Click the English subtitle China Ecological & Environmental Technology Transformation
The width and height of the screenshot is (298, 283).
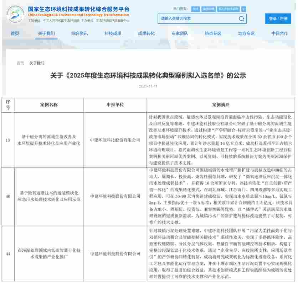coord(78,15)
